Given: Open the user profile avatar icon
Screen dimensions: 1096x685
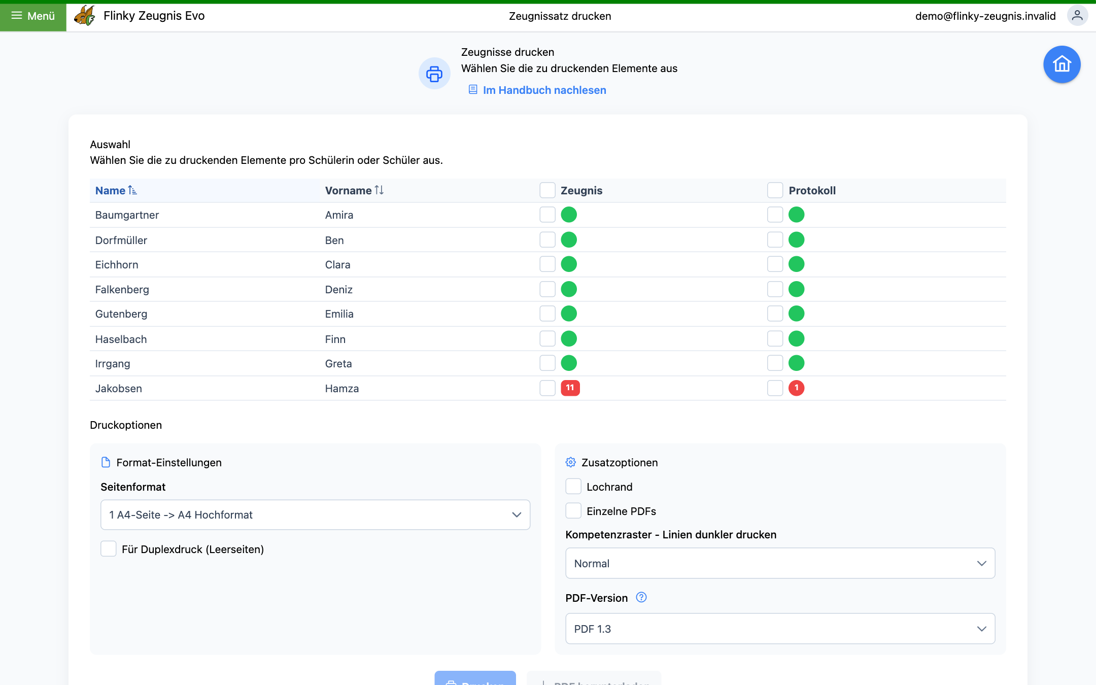Looking at the screenshot, I should point(1077,16).
